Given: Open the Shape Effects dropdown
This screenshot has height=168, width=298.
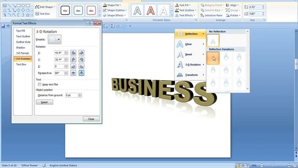Looking at the screenshot, I should 114,15.
